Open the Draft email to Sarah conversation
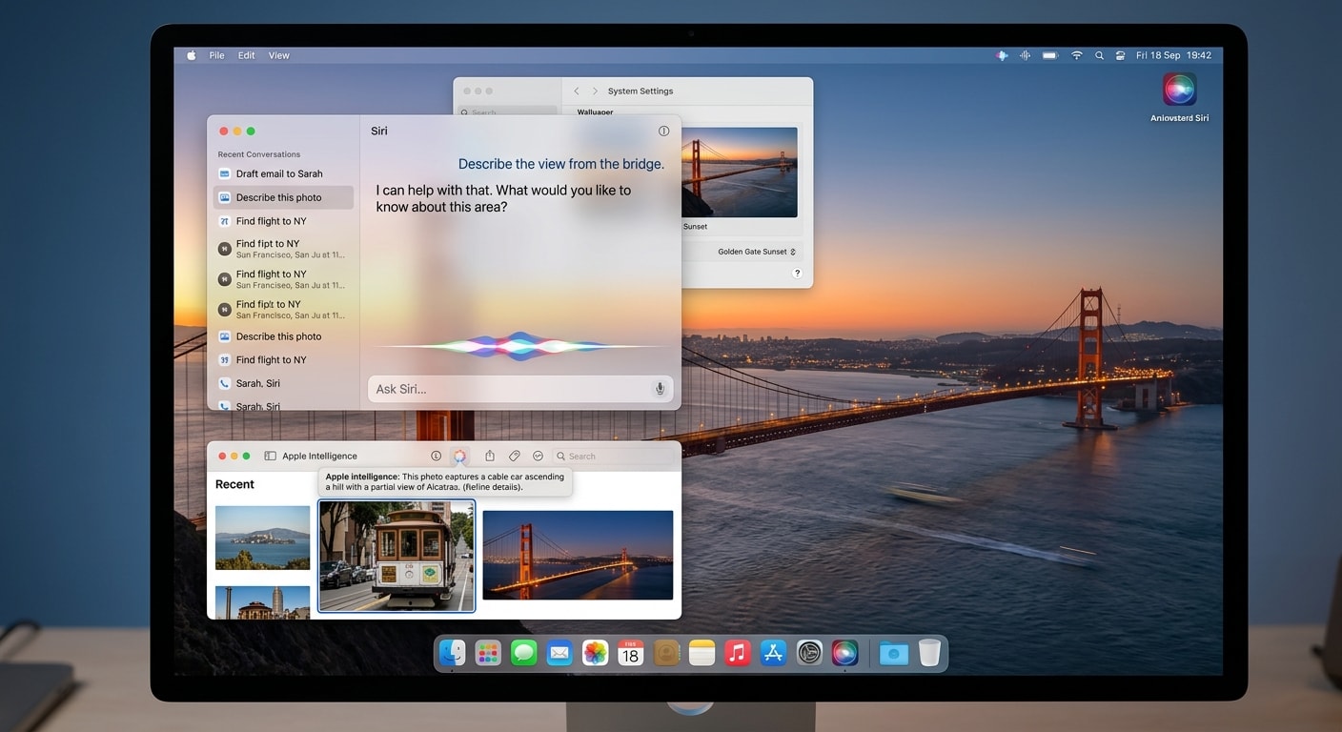The image size is (1342, 732). pyautogui.click(x=283, y=173)
